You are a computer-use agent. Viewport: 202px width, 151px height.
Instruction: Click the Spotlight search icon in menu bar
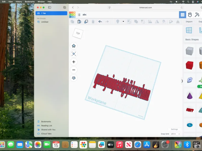point(188,2)
